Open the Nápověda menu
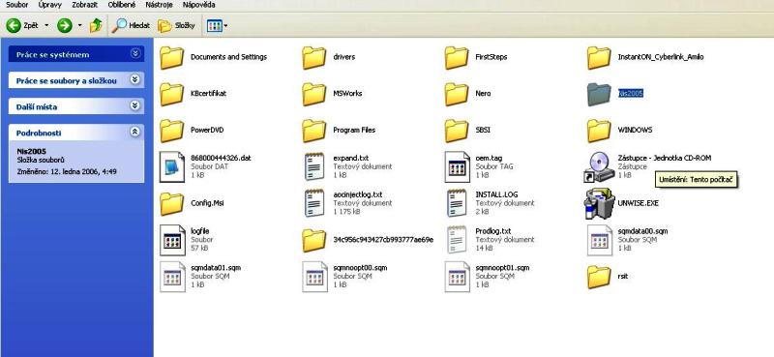 point(199,5)
